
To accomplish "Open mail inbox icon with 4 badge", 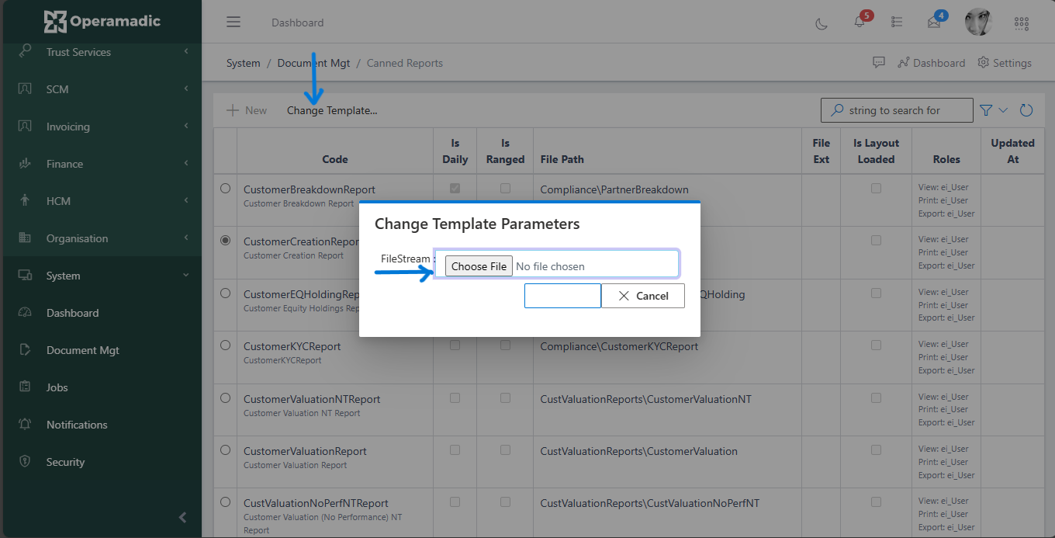I will click(934, 23).
